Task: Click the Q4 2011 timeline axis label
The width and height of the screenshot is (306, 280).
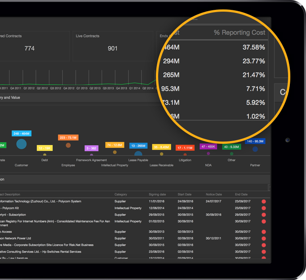Action: pyautogui.click(x=16, y=88)
